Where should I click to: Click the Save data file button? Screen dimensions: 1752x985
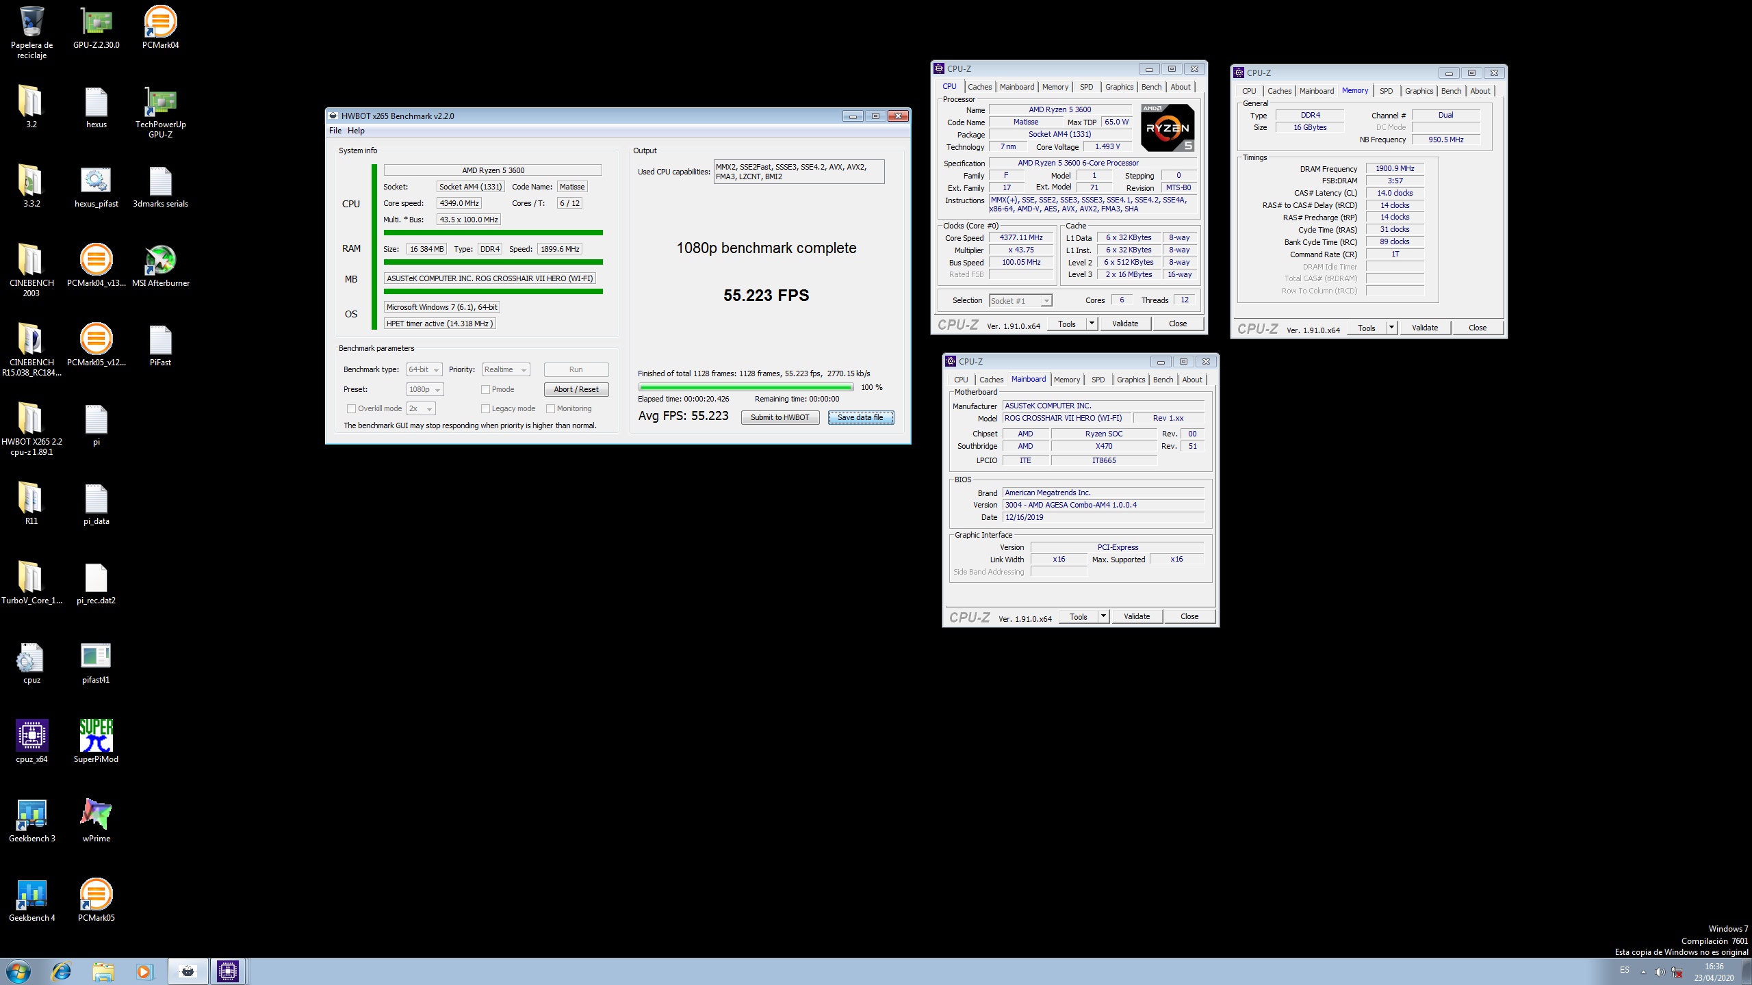pyautogui.click(x=860, y=417)
